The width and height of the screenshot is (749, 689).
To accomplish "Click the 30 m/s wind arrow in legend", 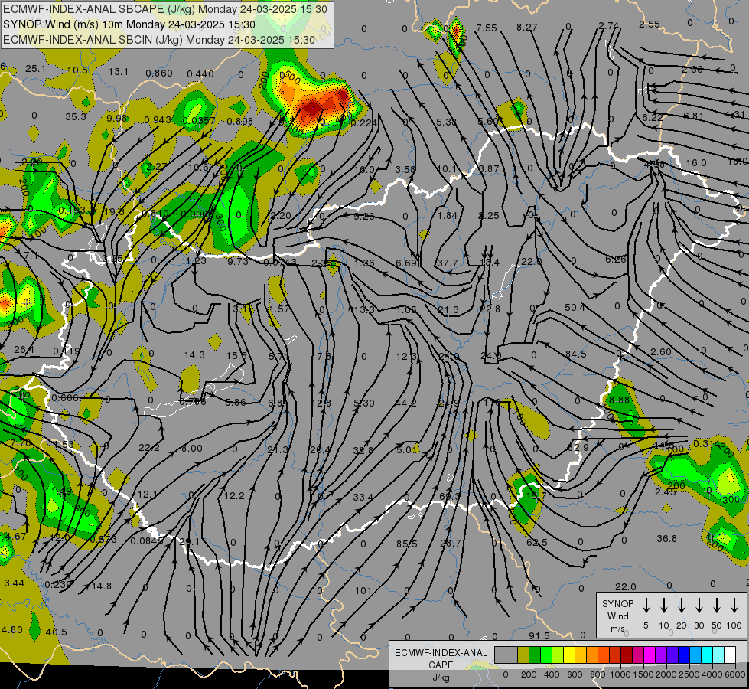I will tap(699, 606).
